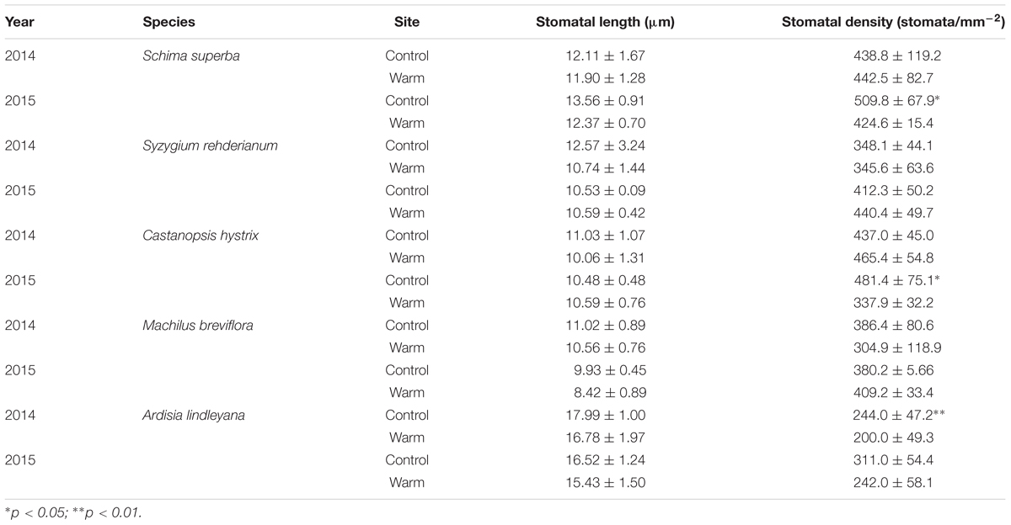Image resolution: width=1011 pixels, height=525 pixels.
Task: Click the Site column header
Action: [407, 23]
